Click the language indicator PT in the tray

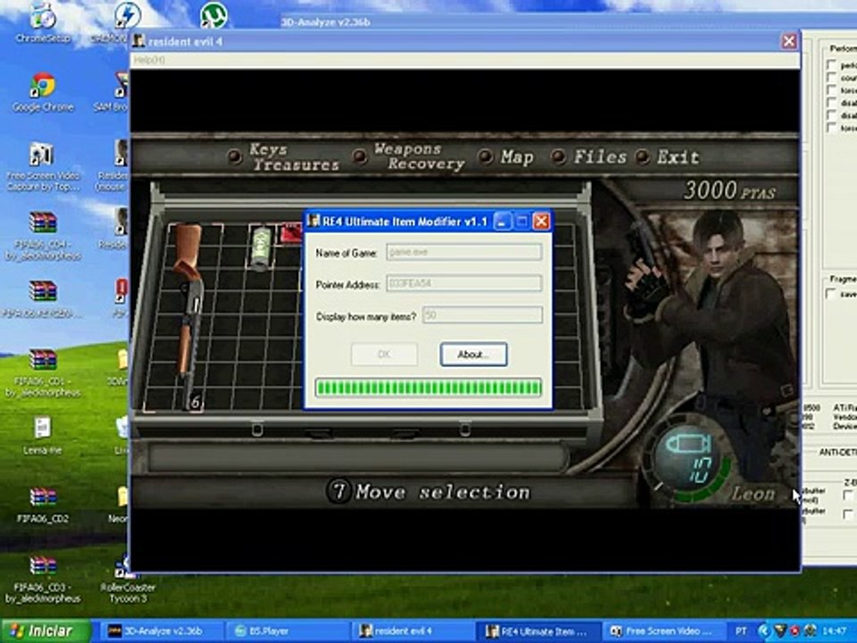(x=742, y=631)
